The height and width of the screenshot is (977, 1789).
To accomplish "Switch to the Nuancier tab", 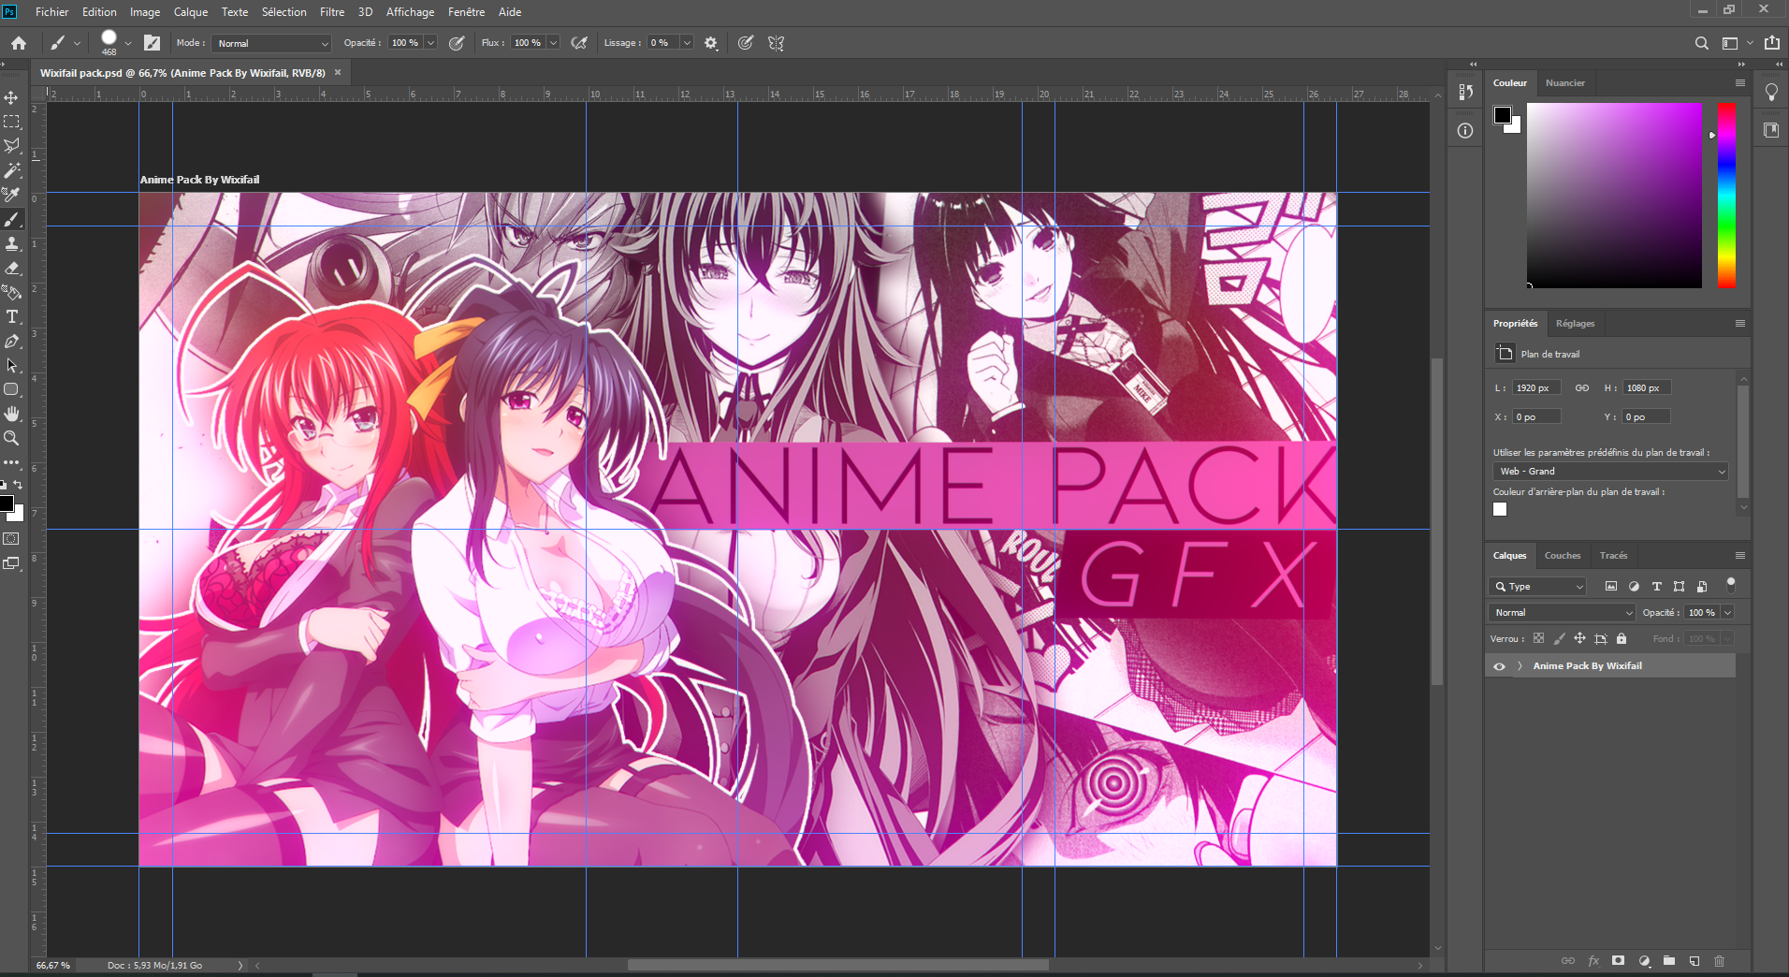I will (1565, 83).
